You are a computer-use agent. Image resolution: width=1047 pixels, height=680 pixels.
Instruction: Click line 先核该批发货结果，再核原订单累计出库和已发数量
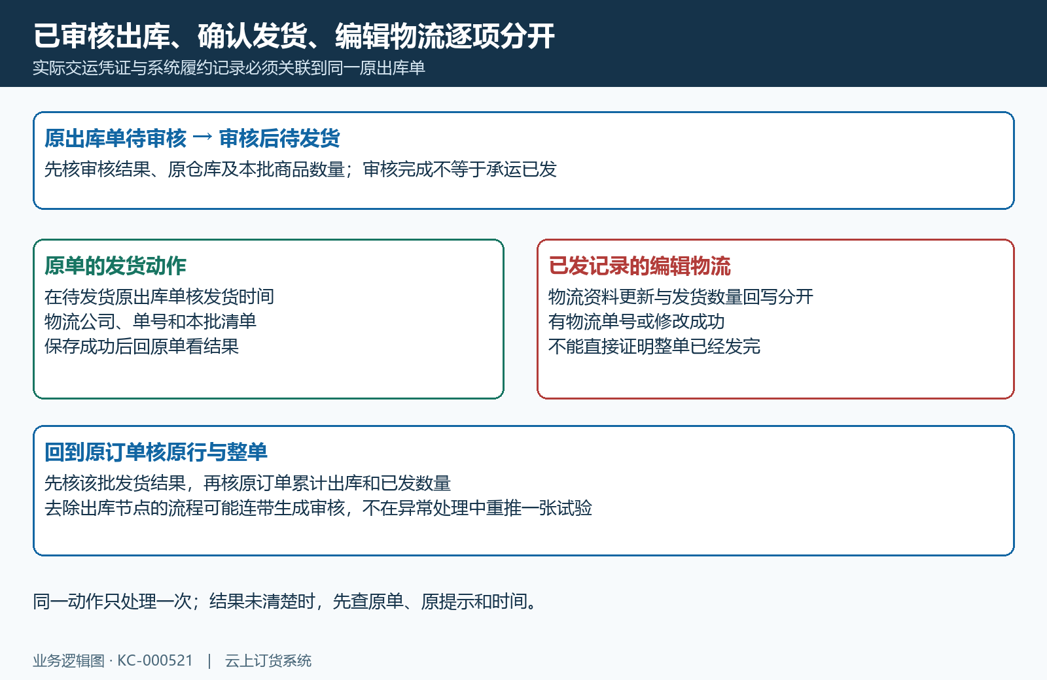click(247, 483)
